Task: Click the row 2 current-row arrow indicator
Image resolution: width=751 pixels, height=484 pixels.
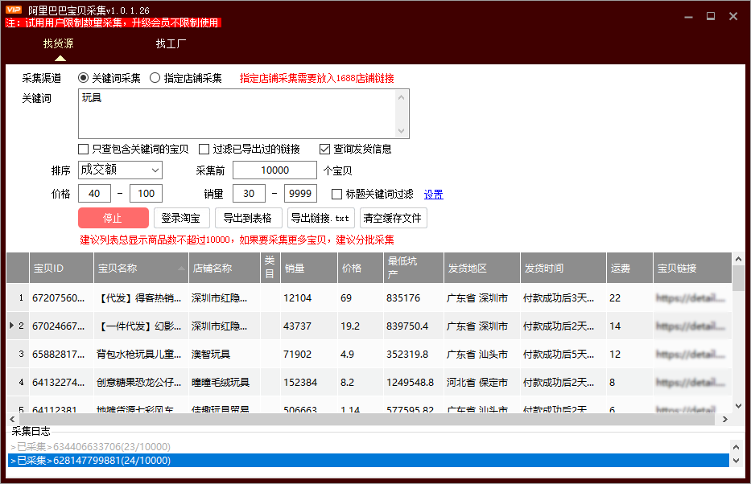Action: (12, 326)
